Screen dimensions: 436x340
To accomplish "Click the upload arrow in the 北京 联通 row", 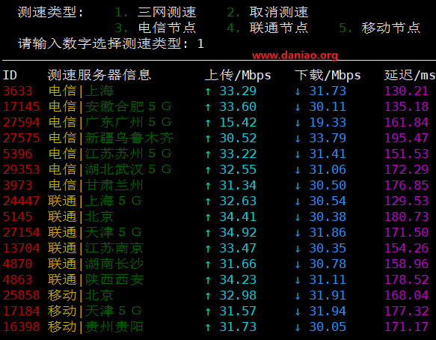I will tap(208, 217).
